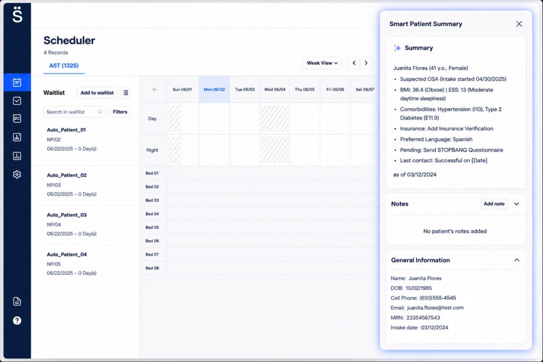
Task: Click Insurance: Add Insurance Verification line
Action: pyautogui.click(x=446, y=128)
